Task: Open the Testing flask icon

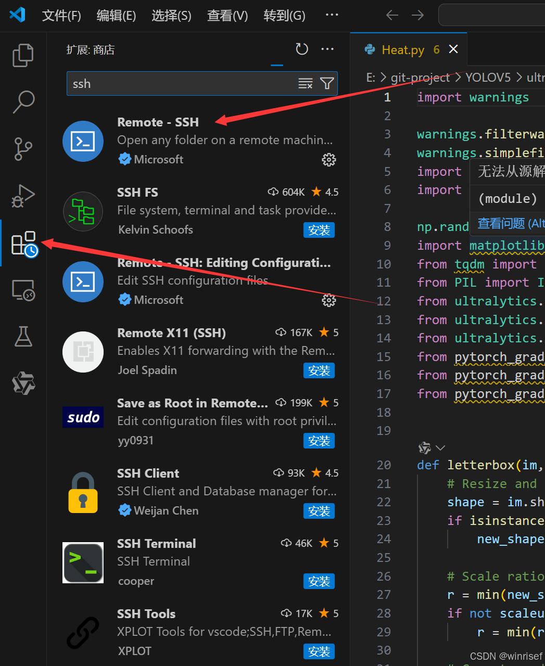Action: click(23, 337)
